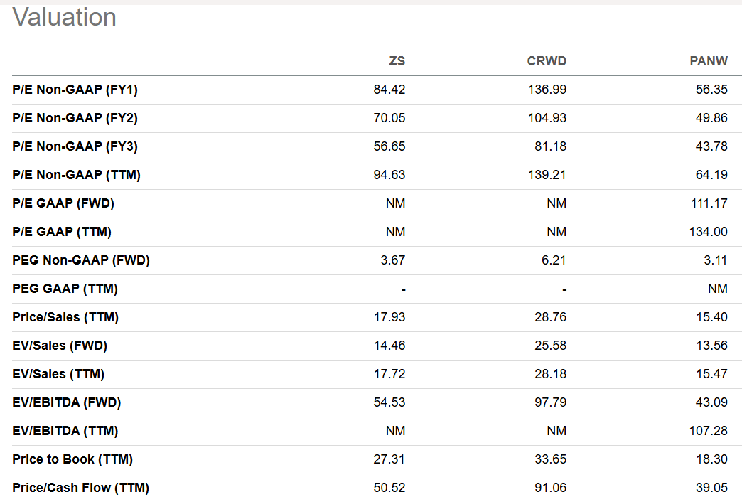Open the PEG Non-GAAP (FWD) metric
Viewport: 742px width, 502px height.
coord(81,260)
